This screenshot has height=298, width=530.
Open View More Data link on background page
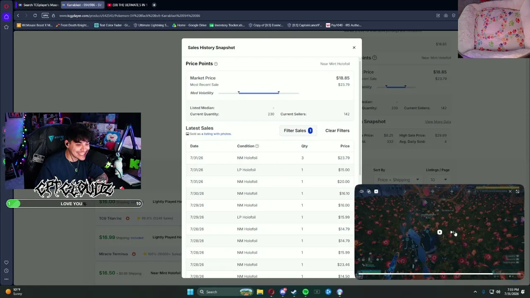click(438, 122)
